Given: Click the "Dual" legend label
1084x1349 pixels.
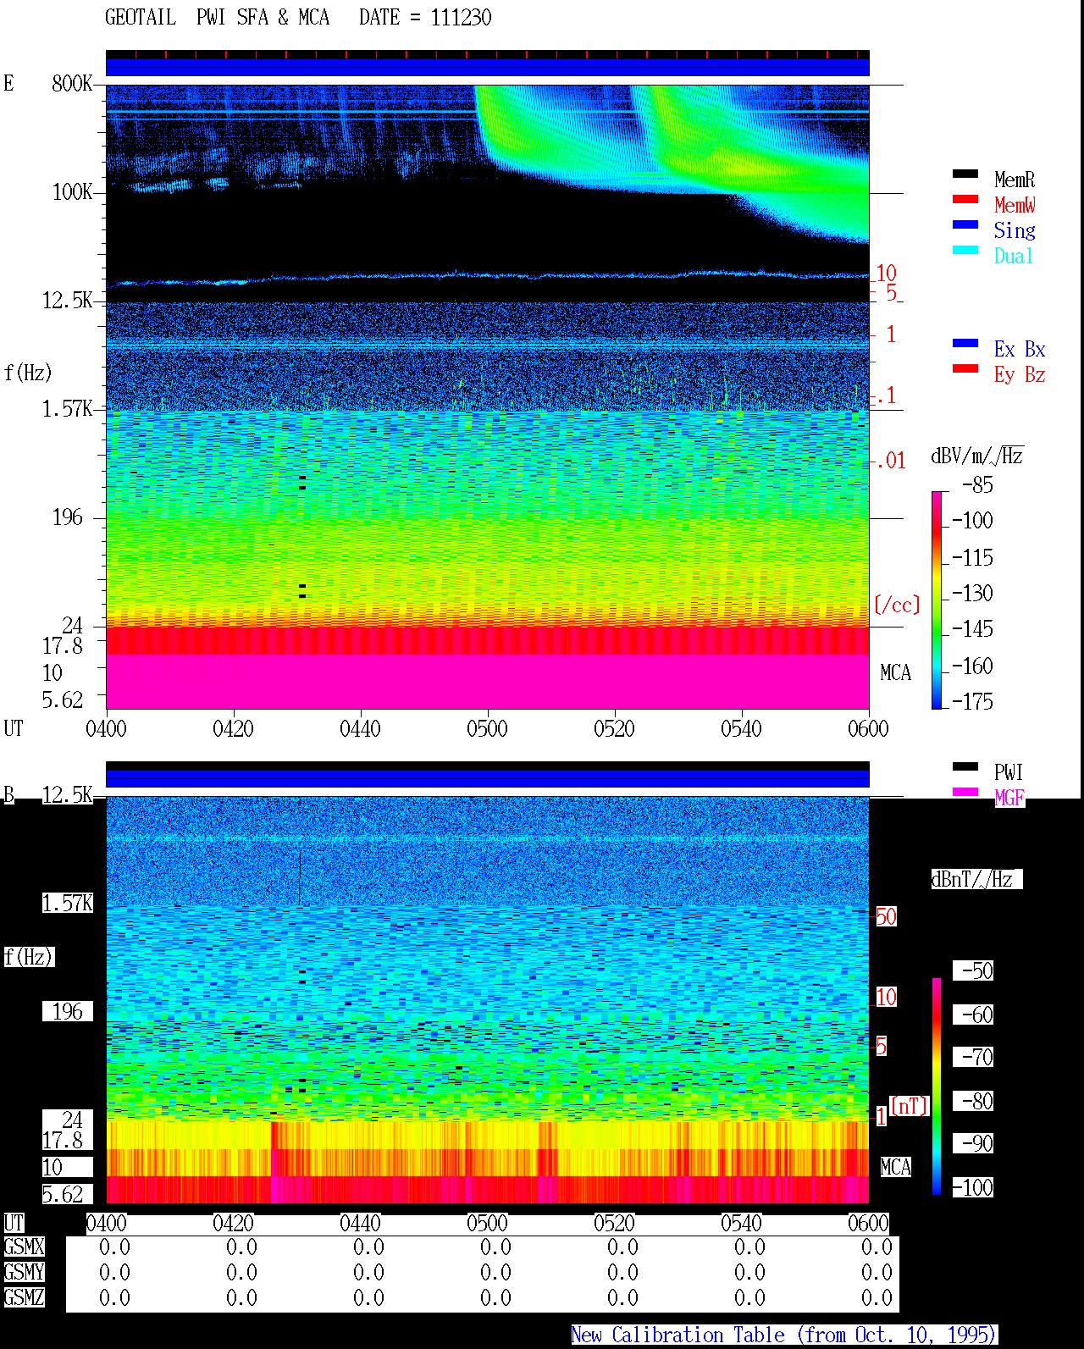Looking at the screenshot, I should coord(1014,256).
